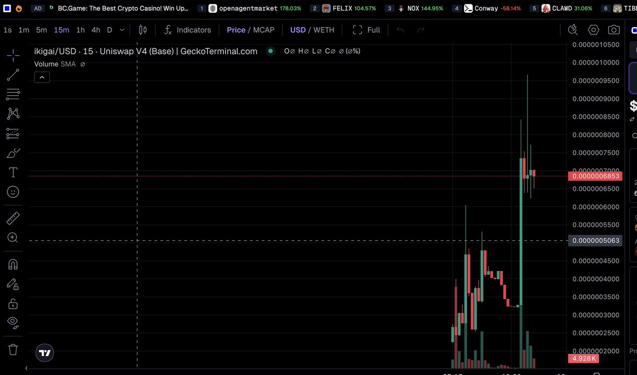Enter Full screen chart mode

pyautogui.click(x=366, y=30)
